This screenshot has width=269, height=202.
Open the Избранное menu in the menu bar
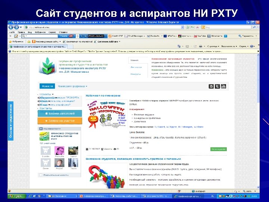40,32
